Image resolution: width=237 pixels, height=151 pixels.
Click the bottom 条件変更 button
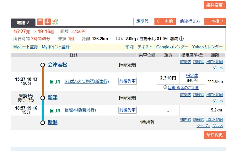pos(214,135)
